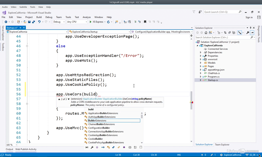
Task: Click Home icon in Solution Explorer toolbar
Action: coord(206,33)
